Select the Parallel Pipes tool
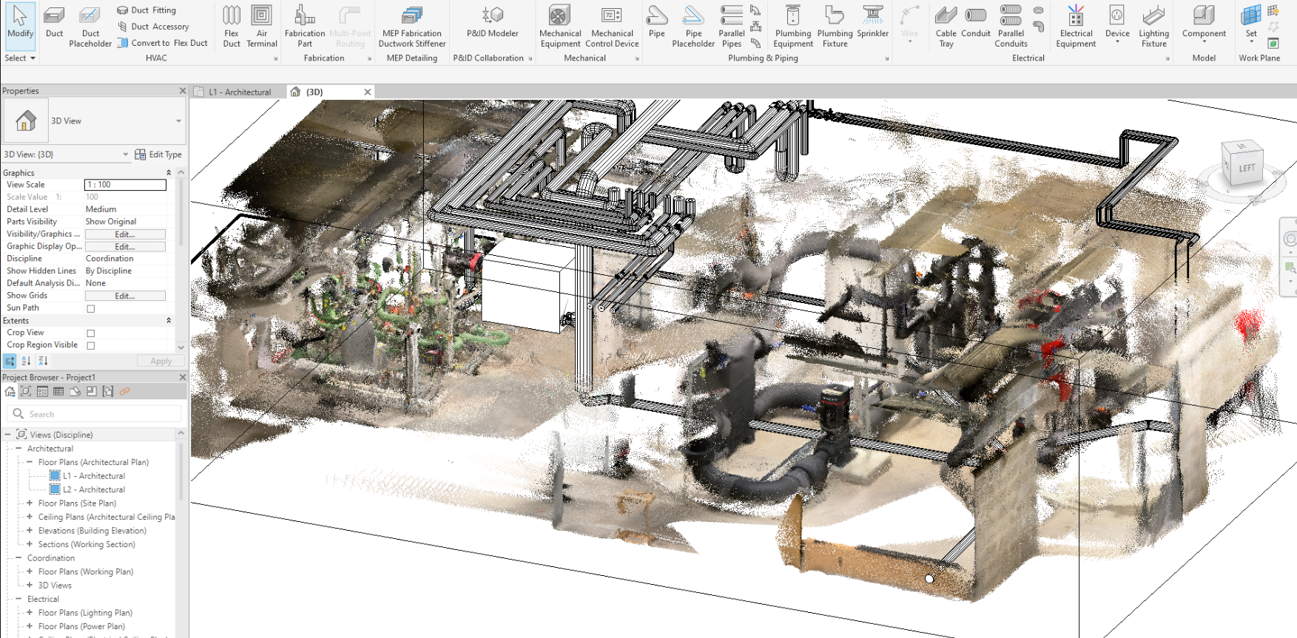The image size is (1297, 638). (732, 27)
